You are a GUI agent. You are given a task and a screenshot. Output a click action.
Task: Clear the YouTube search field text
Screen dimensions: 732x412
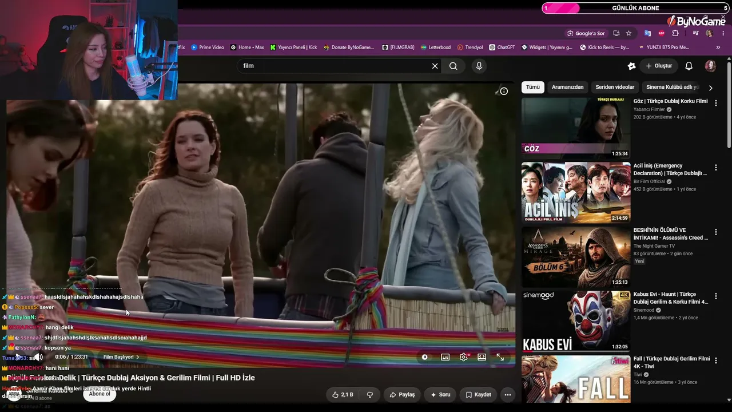tap(435, 66)
